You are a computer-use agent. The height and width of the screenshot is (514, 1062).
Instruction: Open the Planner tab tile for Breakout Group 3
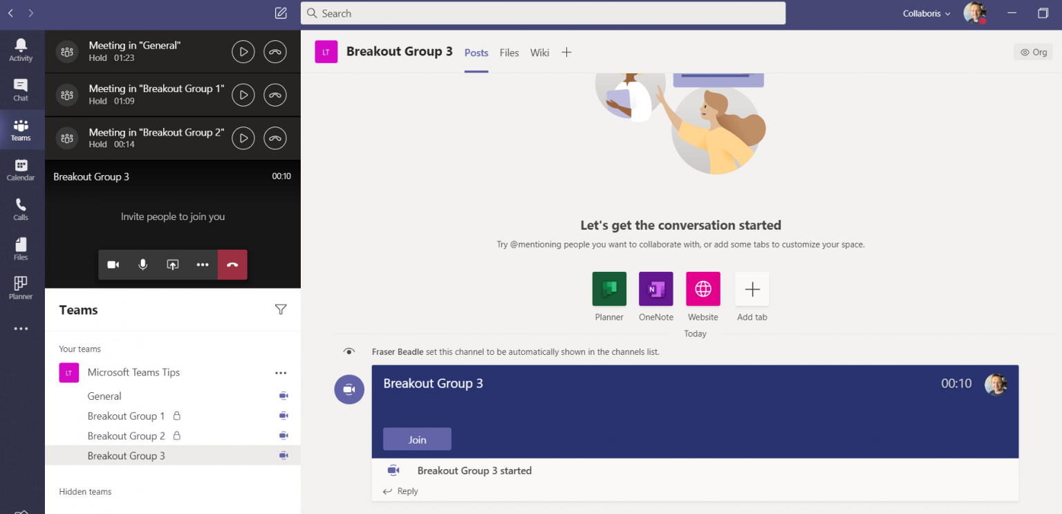608,288
